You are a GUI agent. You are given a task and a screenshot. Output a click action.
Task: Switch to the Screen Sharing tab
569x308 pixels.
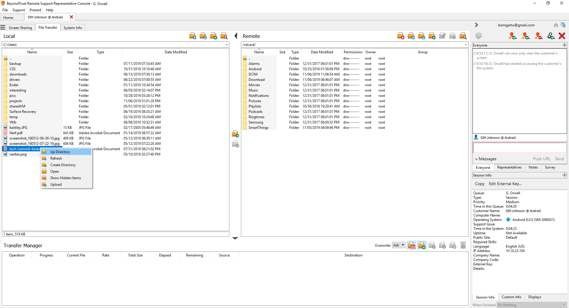pos(20,28)
